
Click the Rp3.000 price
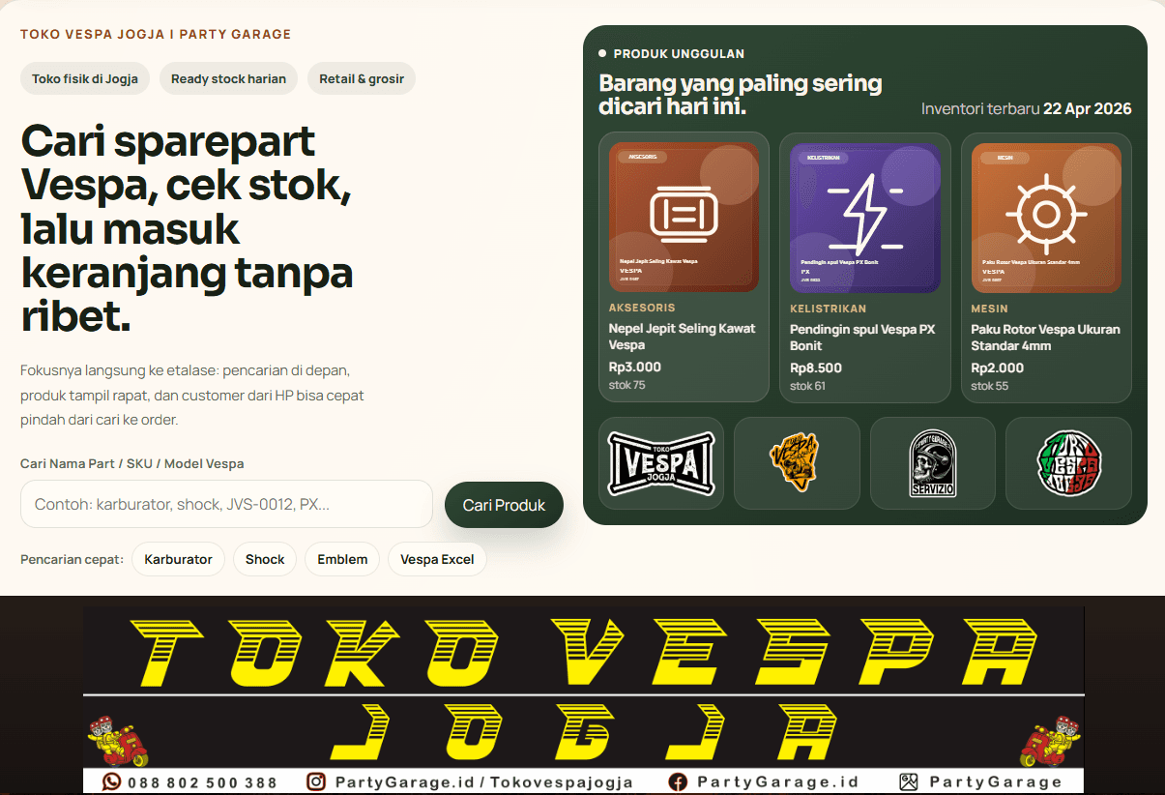pyautogui.click(x=635, y=367)
